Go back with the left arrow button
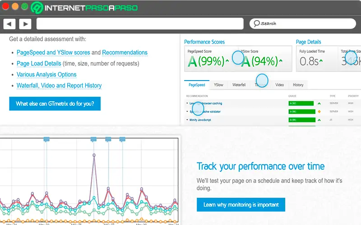Screen dimensions: 361x225 click(9, 24)
